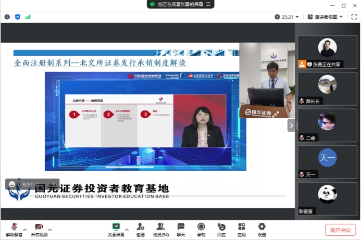This screenshot has width=361, height=240.
Task: Click the speaker icon in sharing banner
Action: pos(153,4)
